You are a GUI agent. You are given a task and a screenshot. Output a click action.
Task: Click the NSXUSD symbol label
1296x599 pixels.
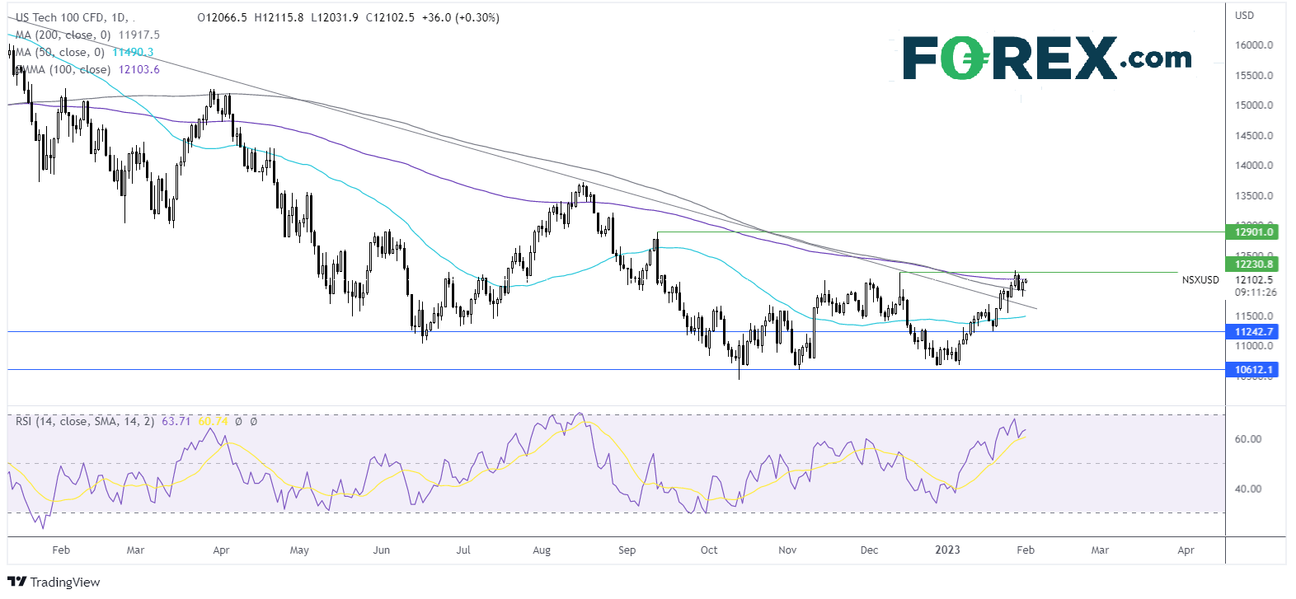1200,280
